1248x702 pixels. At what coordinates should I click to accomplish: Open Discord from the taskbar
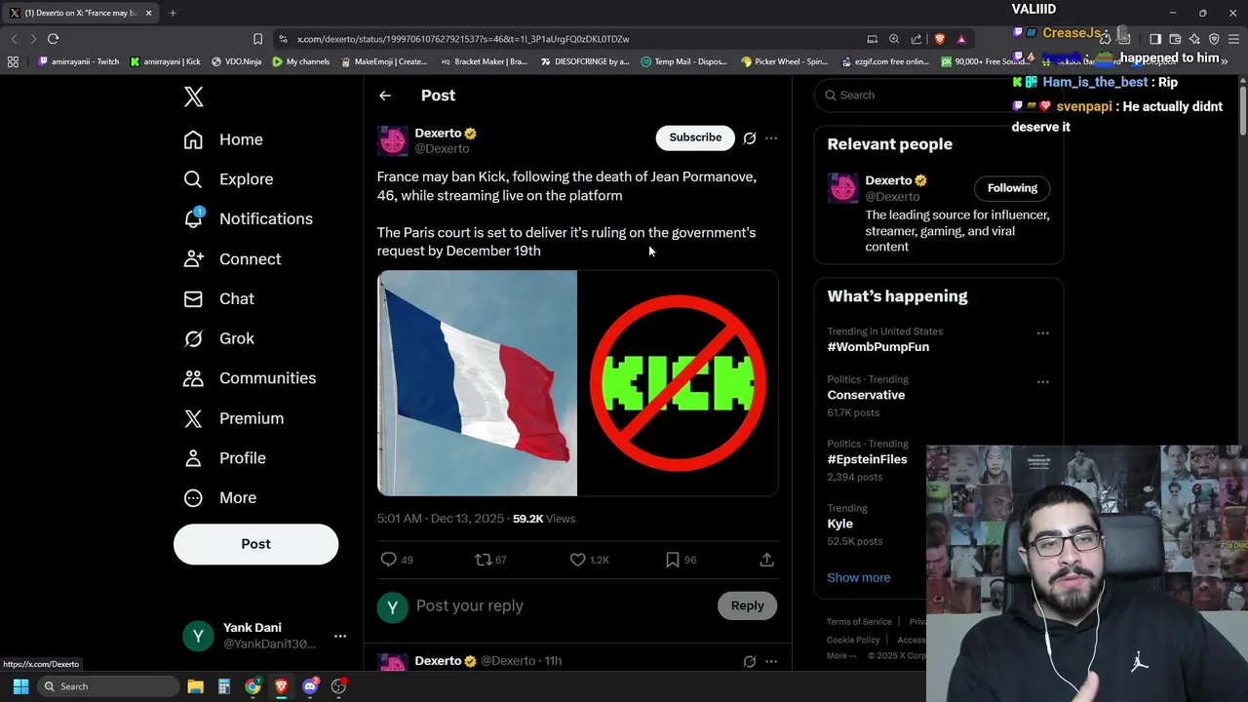tap(310, 686)
